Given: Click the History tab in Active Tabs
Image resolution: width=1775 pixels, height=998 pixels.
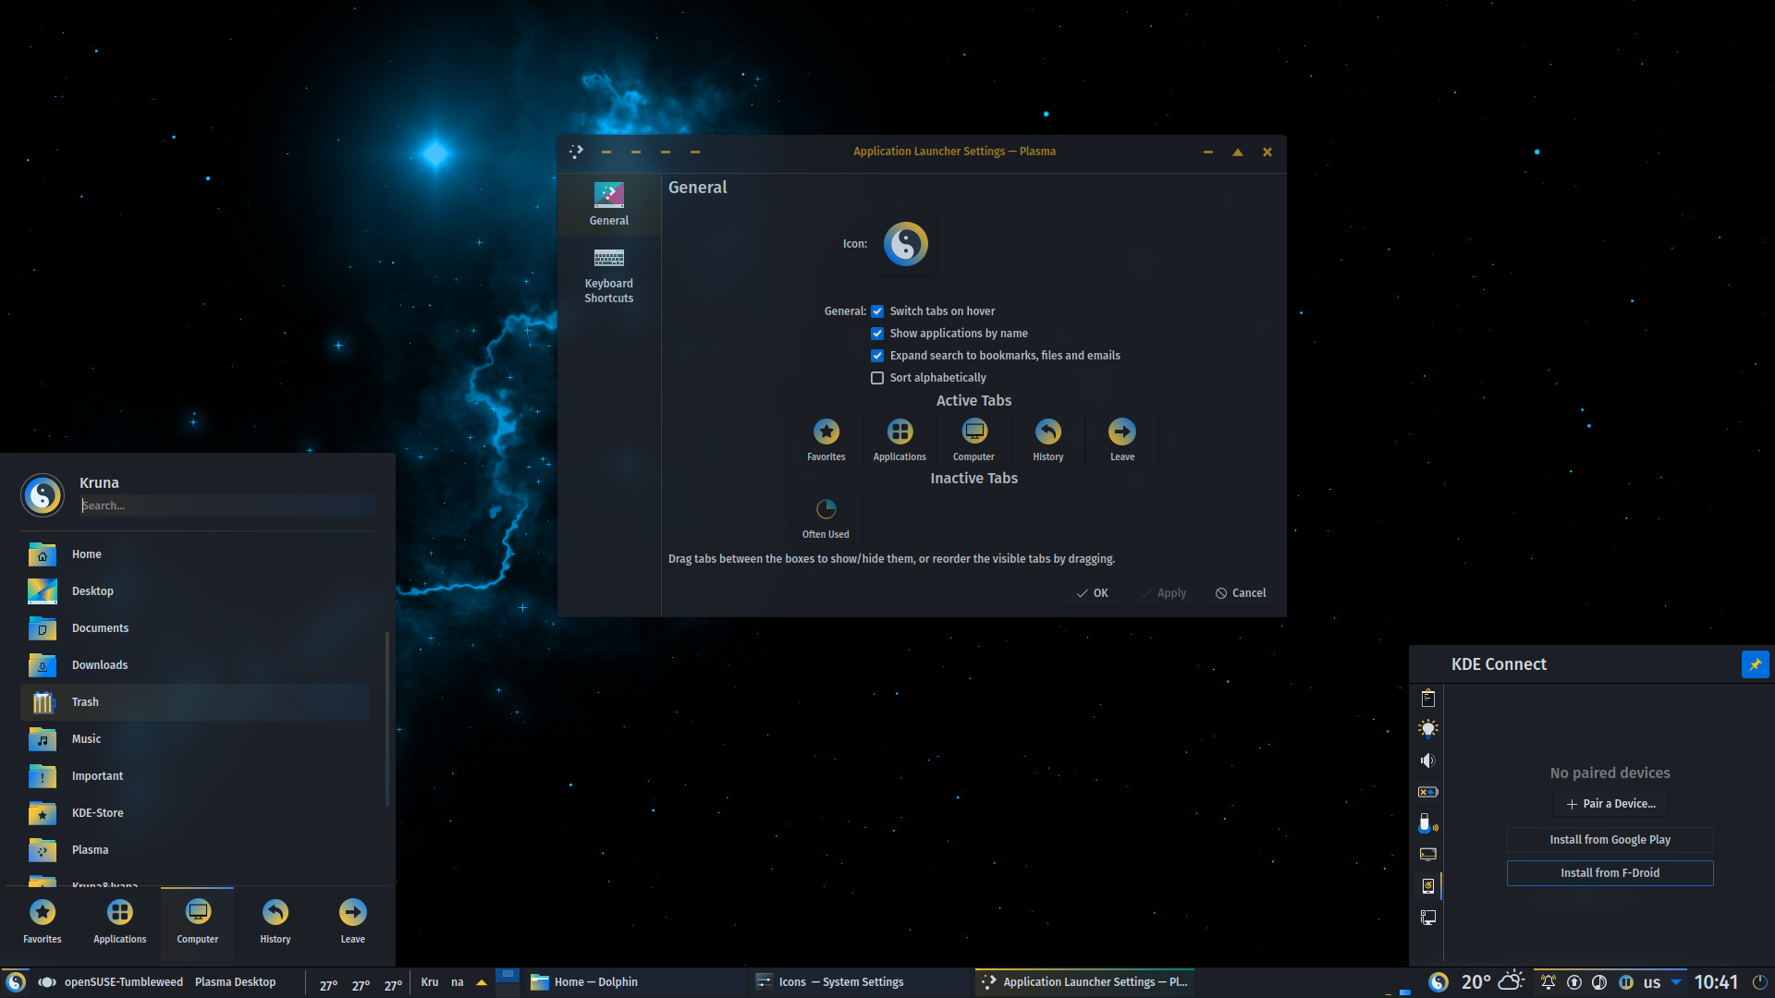Looking at the screenshot, I should (1047, 440).
